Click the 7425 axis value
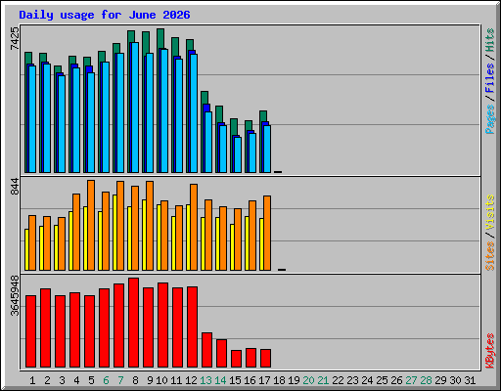Screen dimensions: 501x391 point(15,38)
